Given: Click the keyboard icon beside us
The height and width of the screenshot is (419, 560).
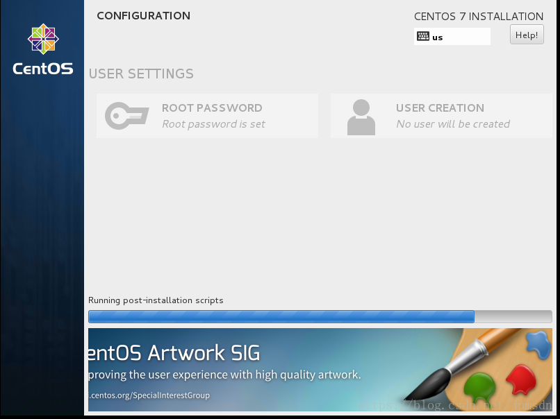Looking at the screenshot, I should coord(423,36).
